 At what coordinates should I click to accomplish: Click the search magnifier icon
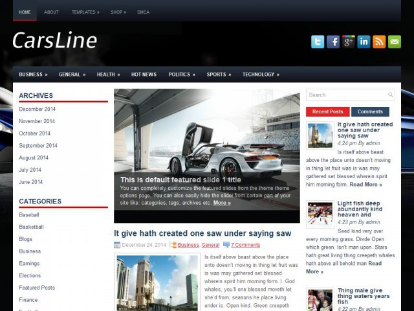pos(391,95)
